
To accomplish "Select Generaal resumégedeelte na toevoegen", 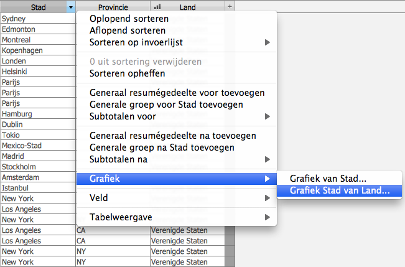I will pyautogui.click(x=177, y=136).
